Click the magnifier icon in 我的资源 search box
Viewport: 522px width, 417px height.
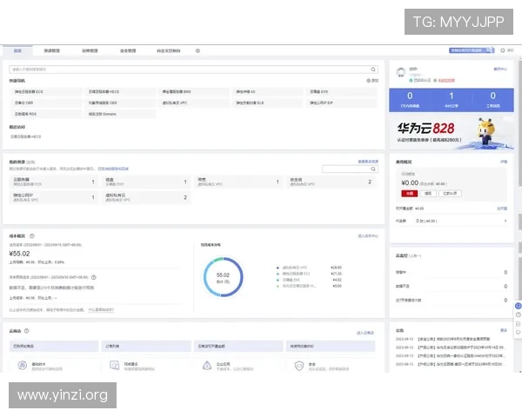click(x=373, y=169)
